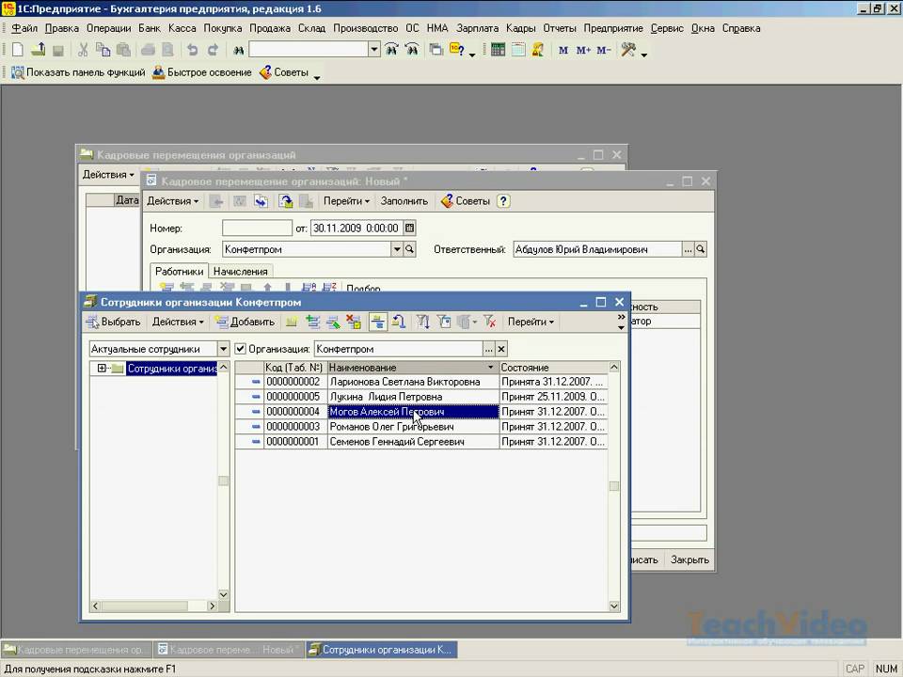Open Действия dropdown in employees window
The image size is (903, 677).
pos(178,322)
